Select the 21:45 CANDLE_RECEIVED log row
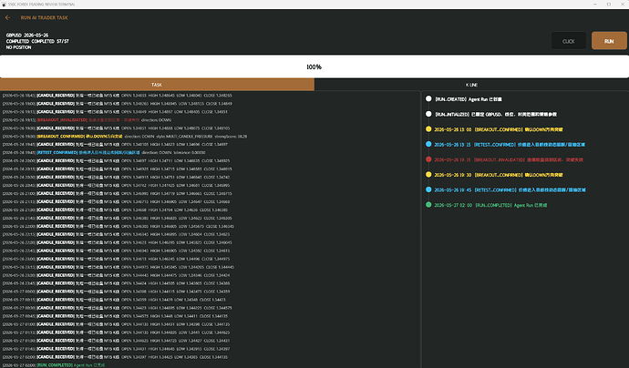 (117, 218)
